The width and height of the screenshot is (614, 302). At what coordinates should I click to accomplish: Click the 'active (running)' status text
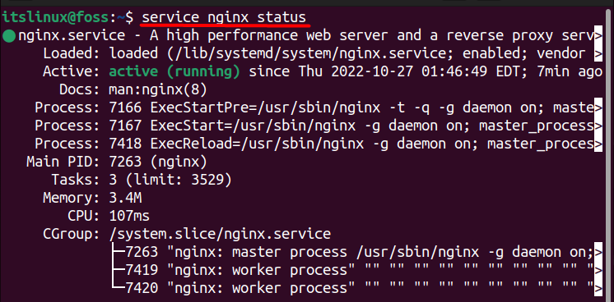pyautogui.click(x=174, y=72)
